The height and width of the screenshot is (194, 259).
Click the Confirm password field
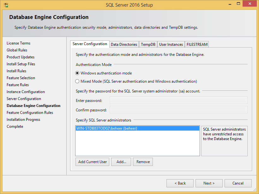tap(179, 110)
